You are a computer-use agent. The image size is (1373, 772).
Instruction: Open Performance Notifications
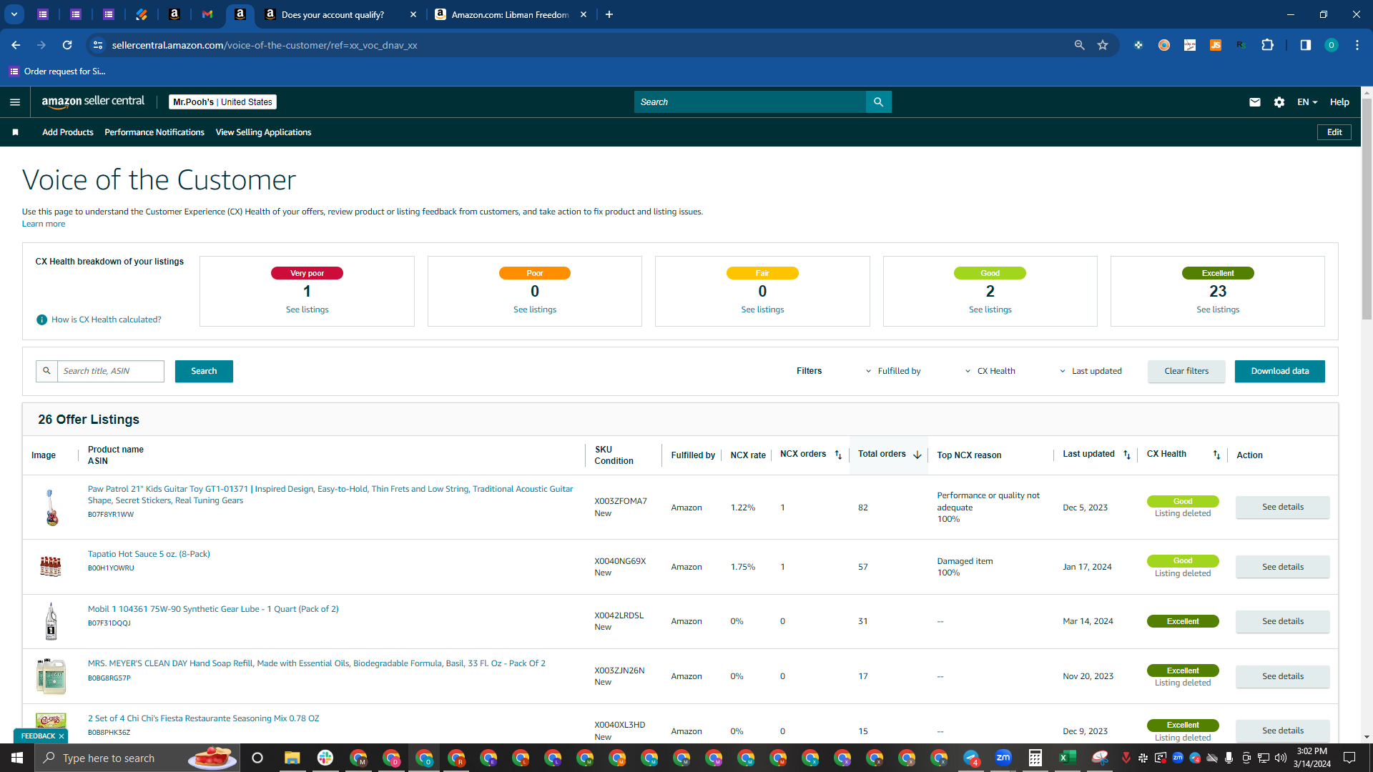pyautogui.click(x=154, y=132)
